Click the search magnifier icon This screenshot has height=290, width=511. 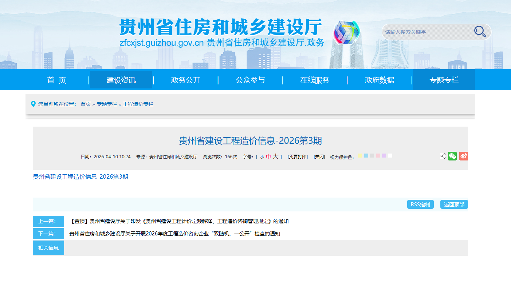(x=480, y=32)
